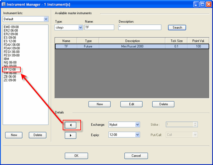Select IBM in instrument list
Viewport: 213px width, 165px height.
click(x=6, y=59)
